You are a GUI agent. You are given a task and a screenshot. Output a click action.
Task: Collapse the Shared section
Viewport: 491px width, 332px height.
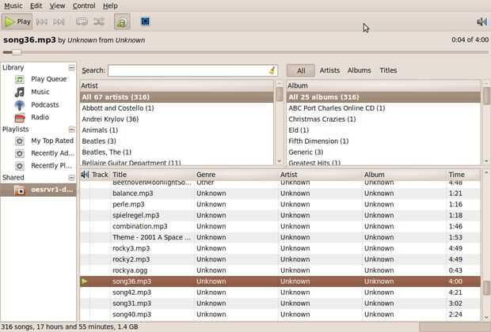[x=72, y=178]
